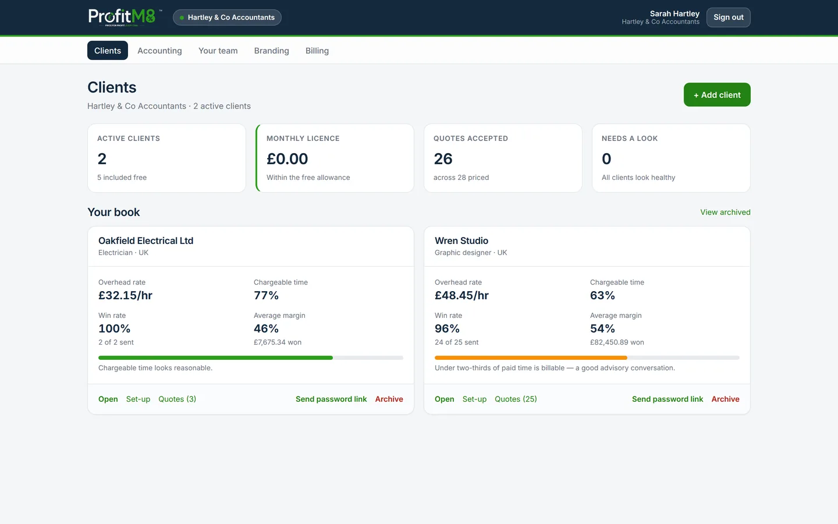View Quotes (25) for Wren Studio
838x524 pixels.
pyautogui.click(x=516, y=399)
